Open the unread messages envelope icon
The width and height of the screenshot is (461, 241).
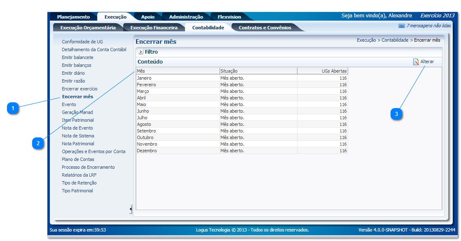tap(401, 26)
